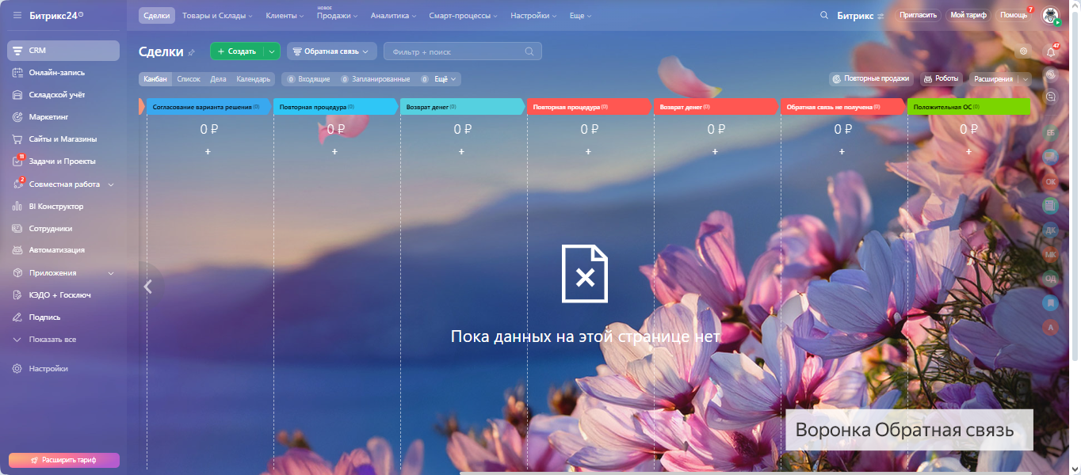This screenshot has width=1081, height=475.
Task: Click the pin icon beside Сделки title
Action: pos(191,52)
